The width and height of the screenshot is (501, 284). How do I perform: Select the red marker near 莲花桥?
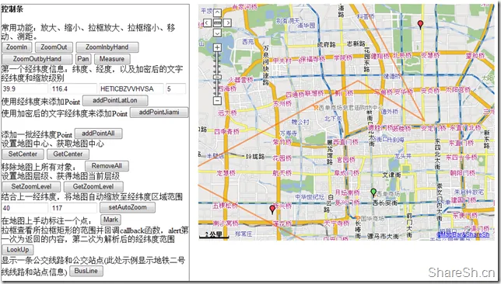point(272,209)
